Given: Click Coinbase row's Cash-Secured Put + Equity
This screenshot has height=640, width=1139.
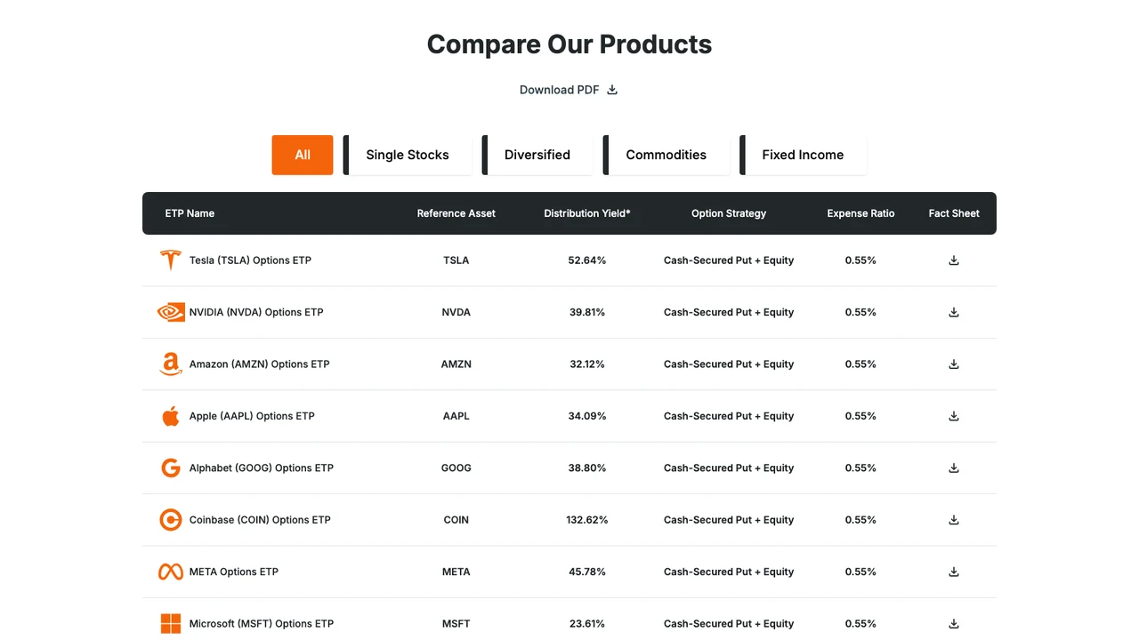Looking at the screenshot, I should [x=729, y=520].
